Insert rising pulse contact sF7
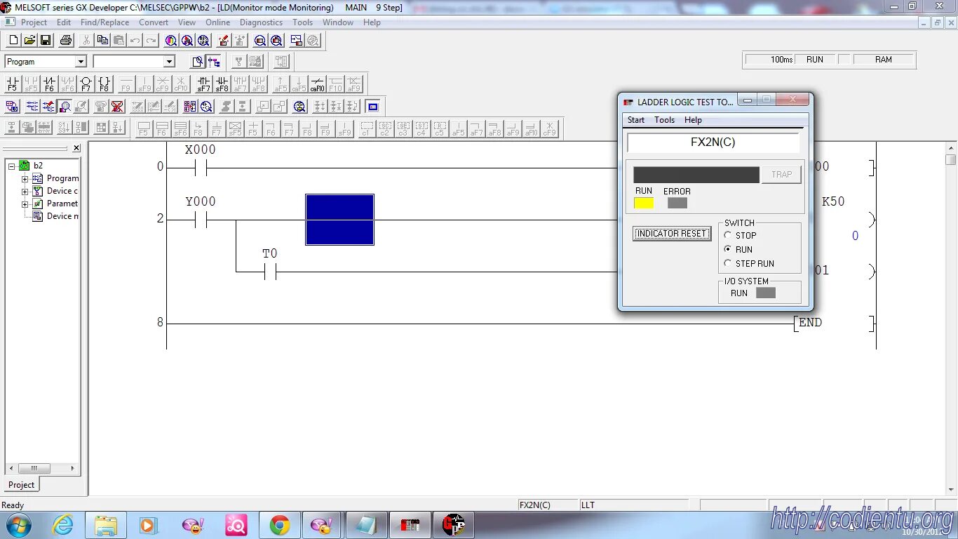 pos(203,84)
